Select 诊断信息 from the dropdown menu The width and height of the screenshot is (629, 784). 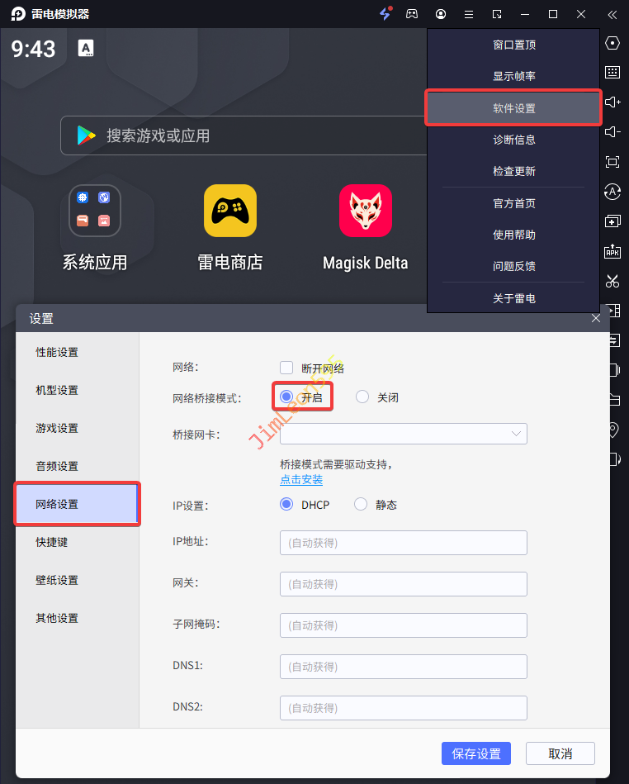click(513, 140)
